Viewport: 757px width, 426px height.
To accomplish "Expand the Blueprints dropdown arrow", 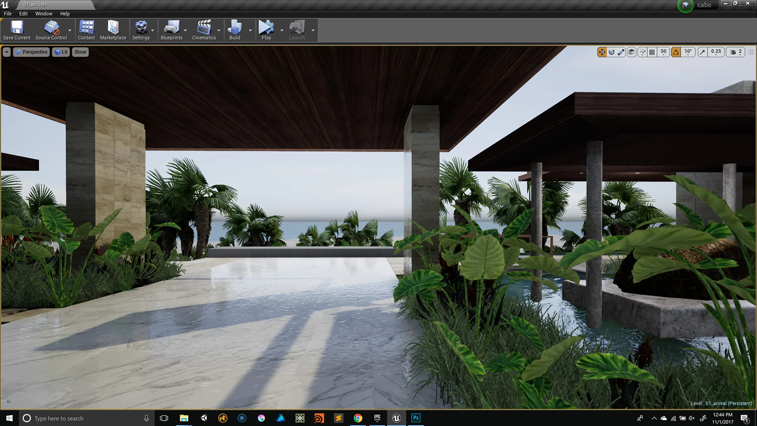I will (x=185, y=30).
